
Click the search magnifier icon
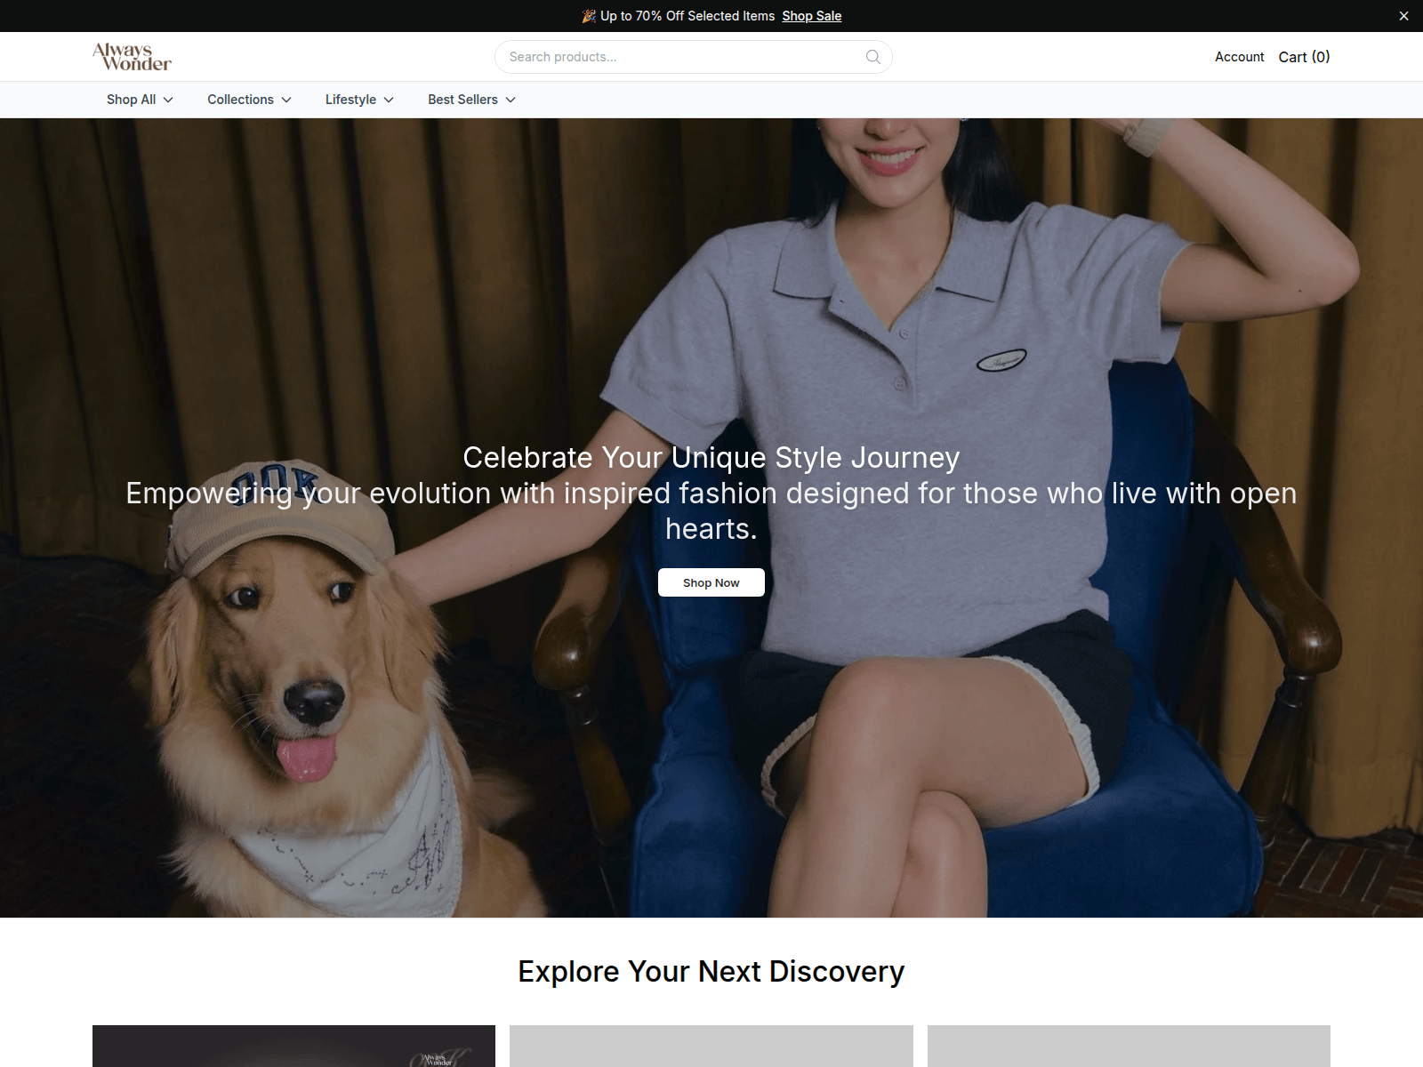pos(873,57)
